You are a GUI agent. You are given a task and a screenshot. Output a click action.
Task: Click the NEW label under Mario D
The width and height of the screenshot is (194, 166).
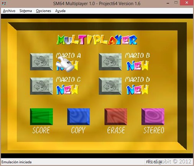tap(137, 90)
